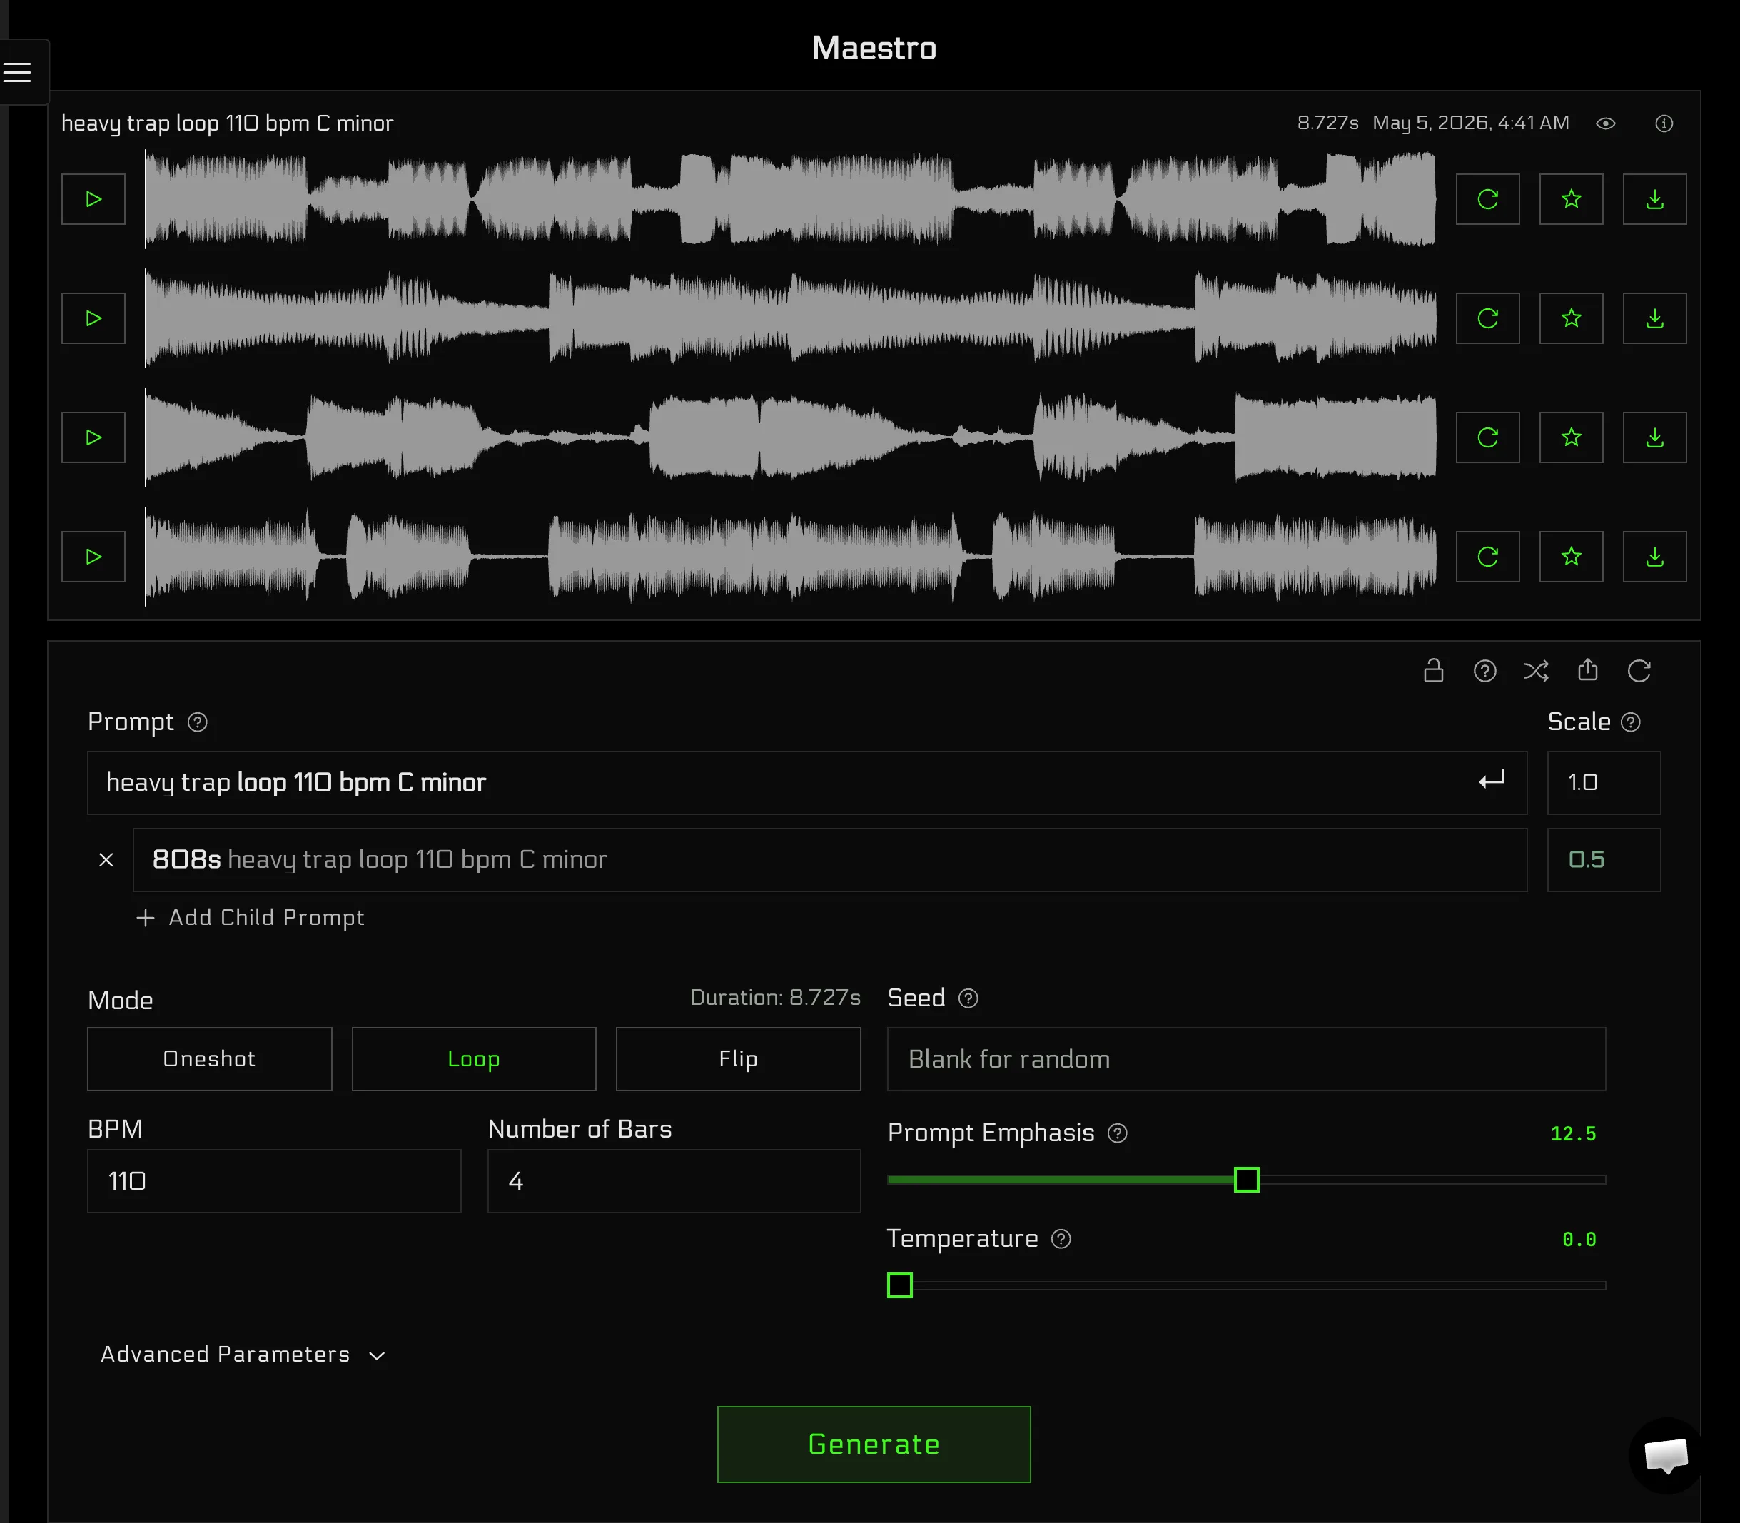Click the generation title 'heavy trap loop 110 bpm C minor'
1740x1523 pixels.
point(227,123)
